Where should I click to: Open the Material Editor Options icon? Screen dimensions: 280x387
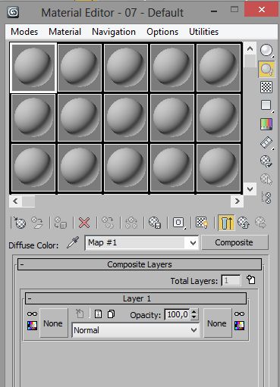[266, 161]
